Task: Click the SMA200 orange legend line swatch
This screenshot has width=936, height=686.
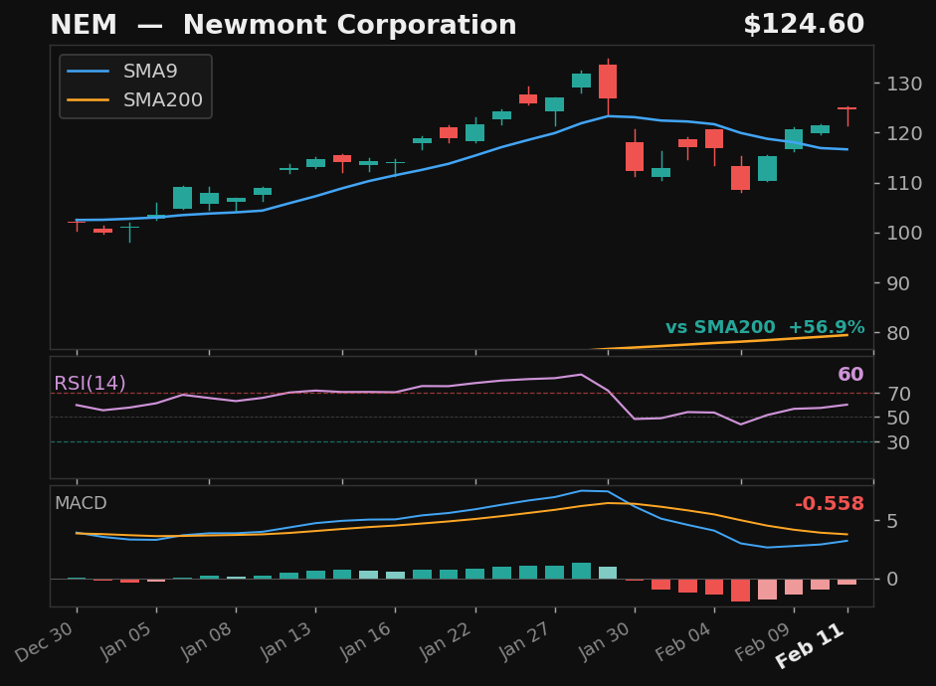Action: 88,100
